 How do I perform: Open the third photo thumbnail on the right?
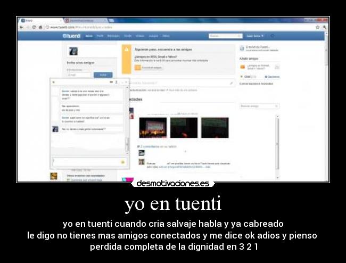click(215, 128)
